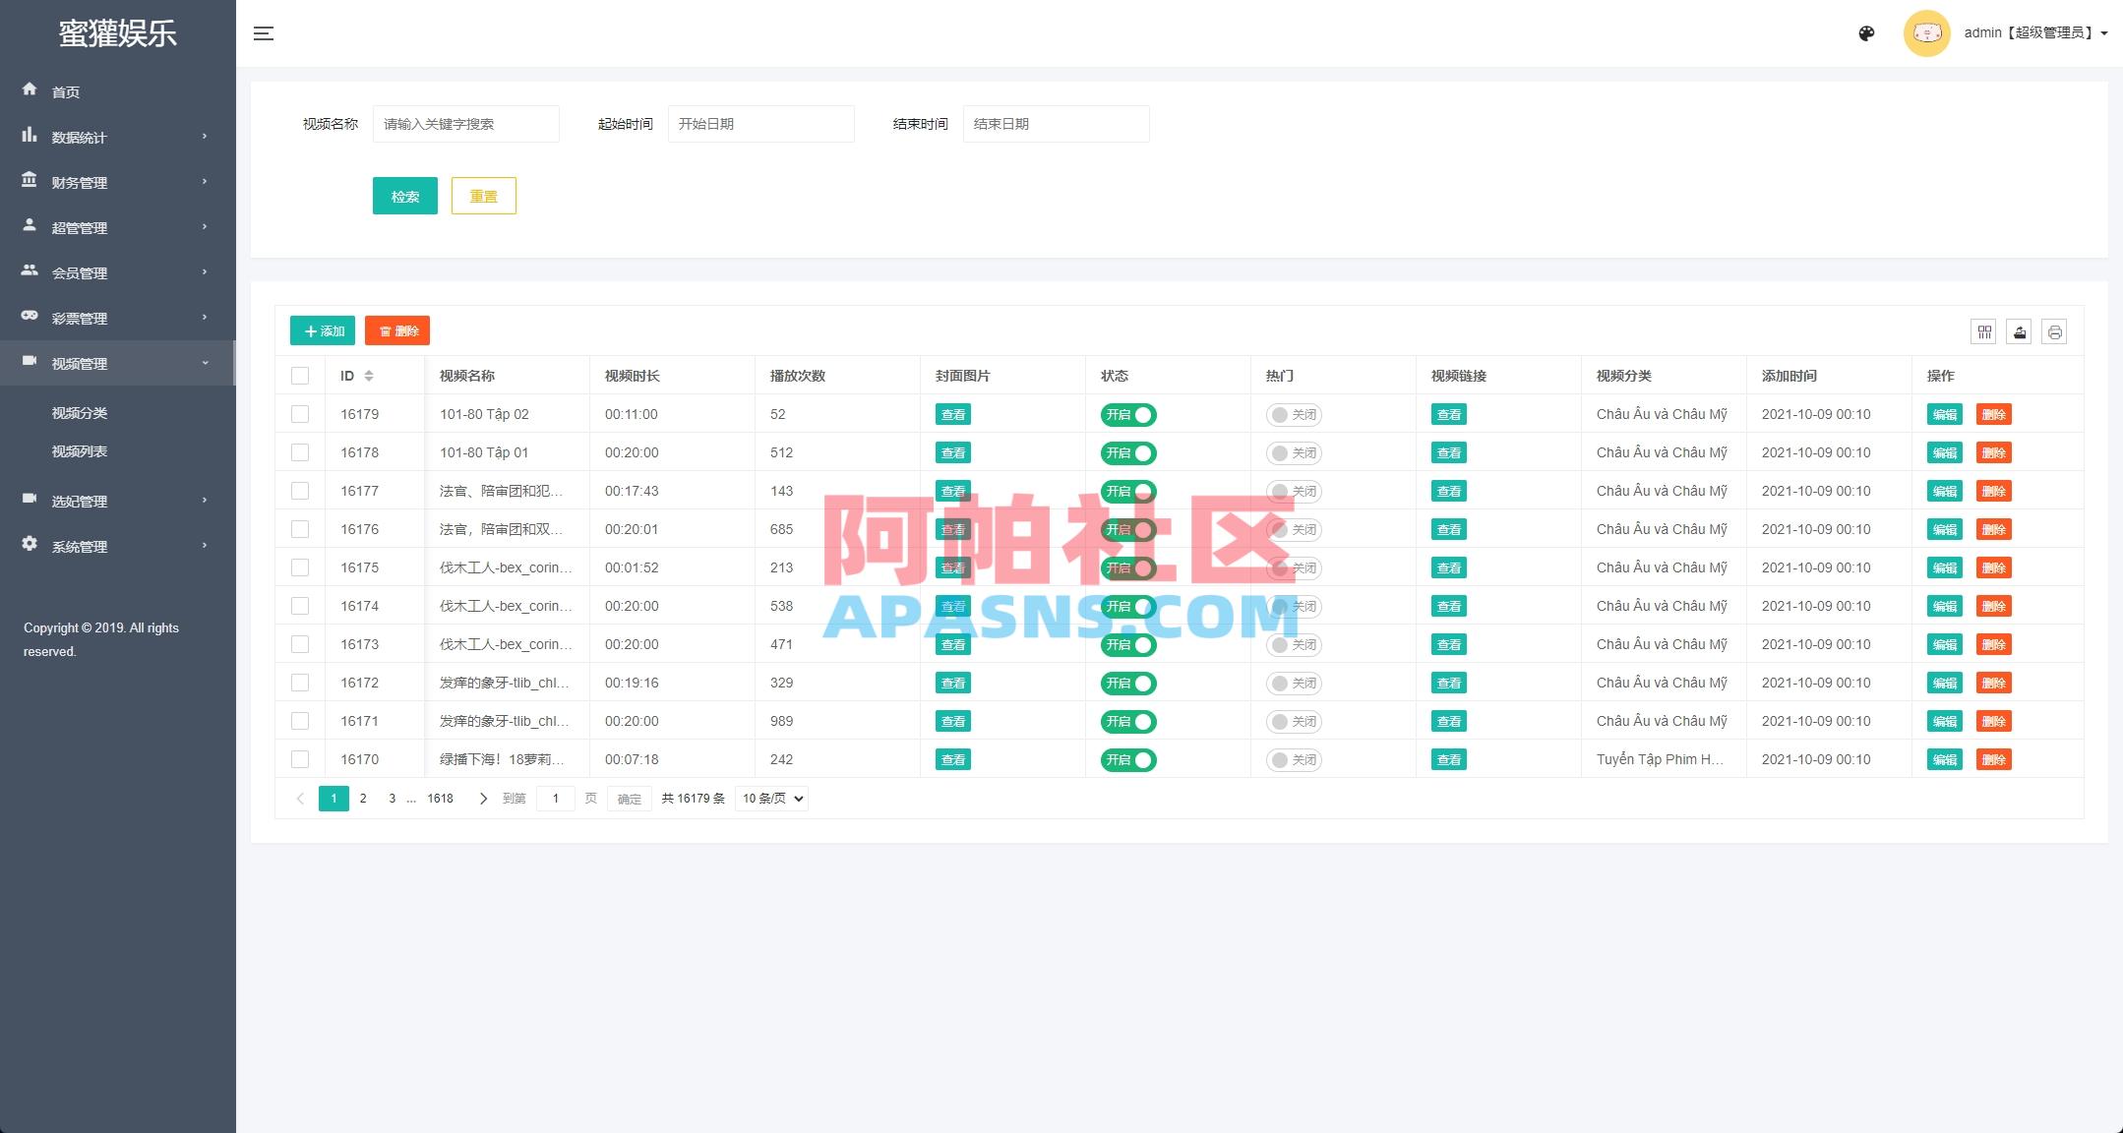Click the print icon above the table
Image resolution: width=2123 pixels, height=1133 pixels.
pos(2056,331)
